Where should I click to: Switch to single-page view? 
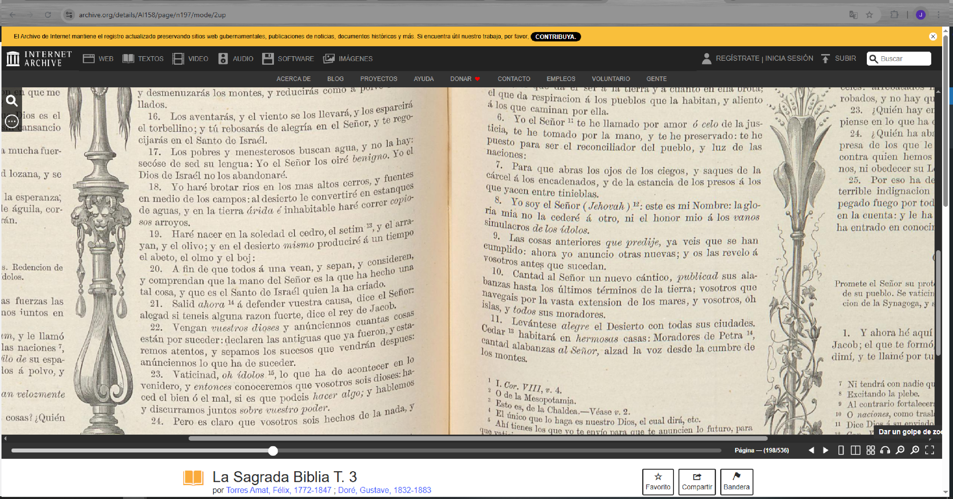point(841,450)
